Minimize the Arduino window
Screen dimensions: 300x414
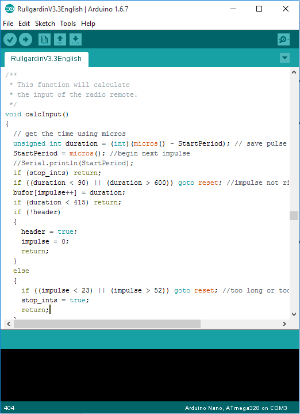pos(233,9)
